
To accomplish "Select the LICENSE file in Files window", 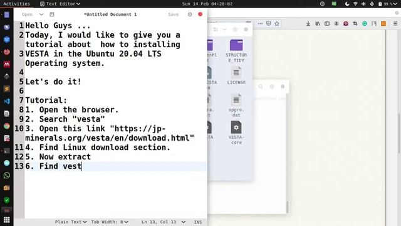I will (x=236, y=75).
